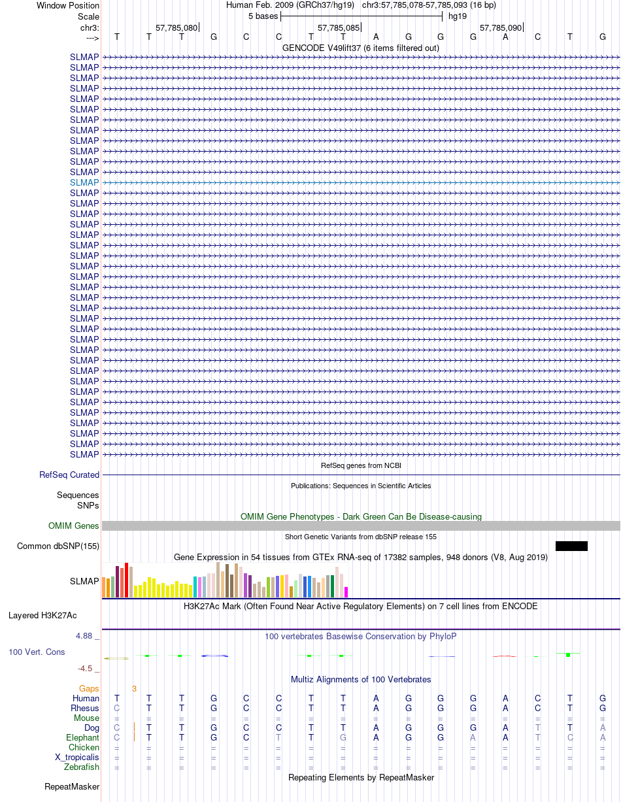Click the -4.5 conservation scale value
621x802 pixels.
click(88, 668)
